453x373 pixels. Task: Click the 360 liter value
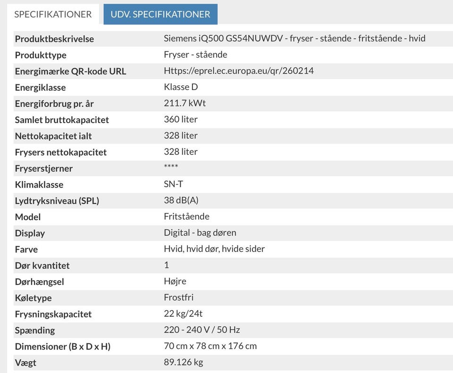click(181, 119)
